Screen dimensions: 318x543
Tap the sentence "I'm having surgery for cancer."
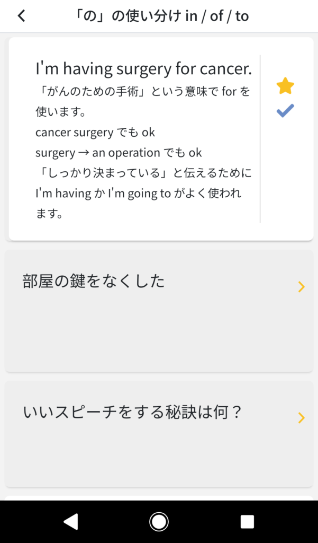(143, 69)
